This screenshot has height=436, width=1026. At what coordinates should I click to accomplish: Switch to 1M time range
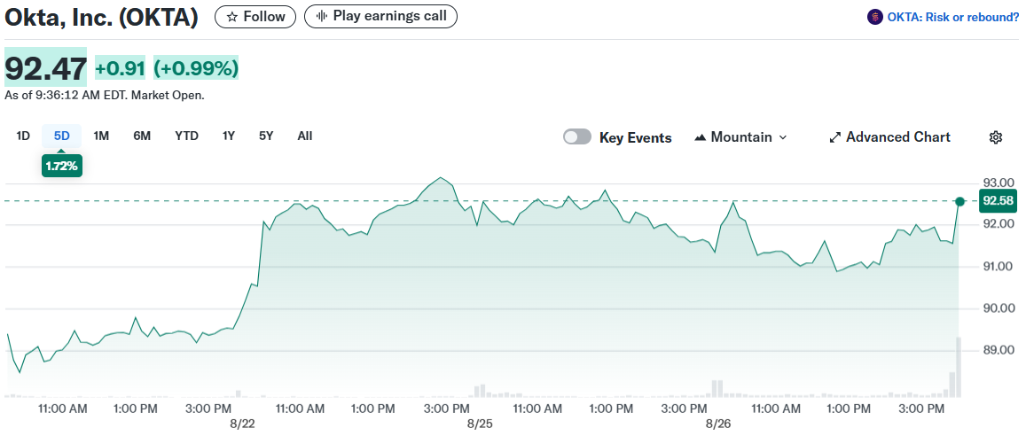coord(101,136)
